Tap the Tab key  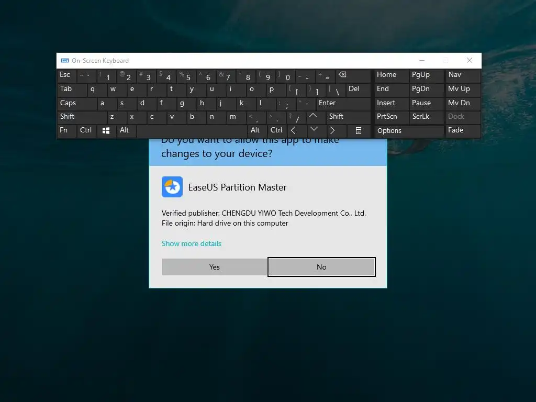point(72,89)
